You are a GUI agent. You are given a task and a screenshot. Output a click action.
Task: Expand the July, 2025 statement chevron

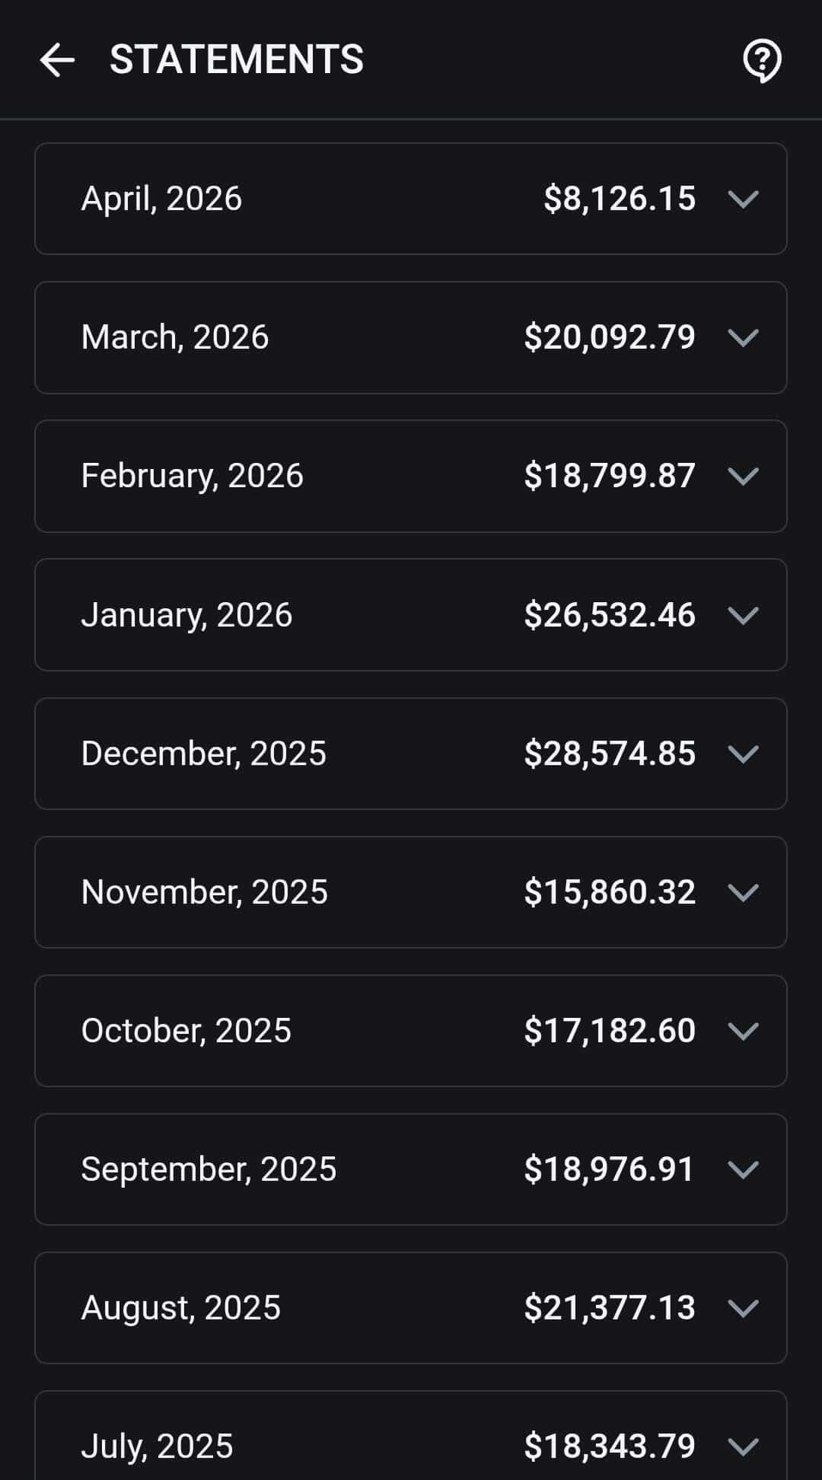(x=743, y=1446)
